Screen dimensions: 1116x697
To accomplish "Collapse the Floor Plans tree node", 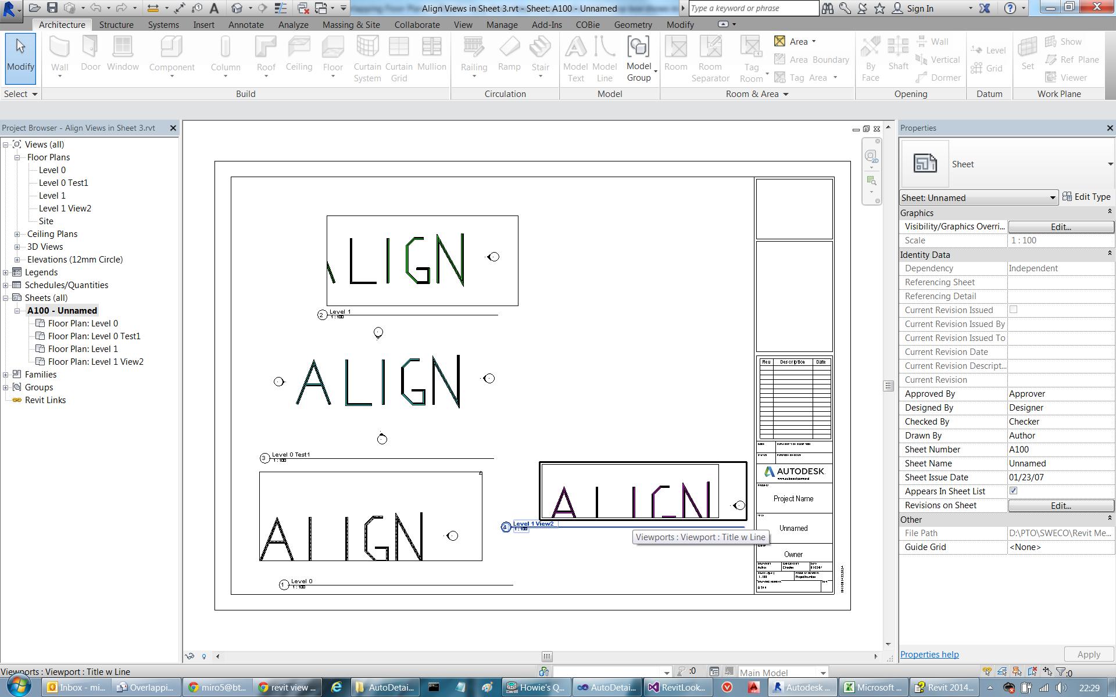I will click(17, 157).
